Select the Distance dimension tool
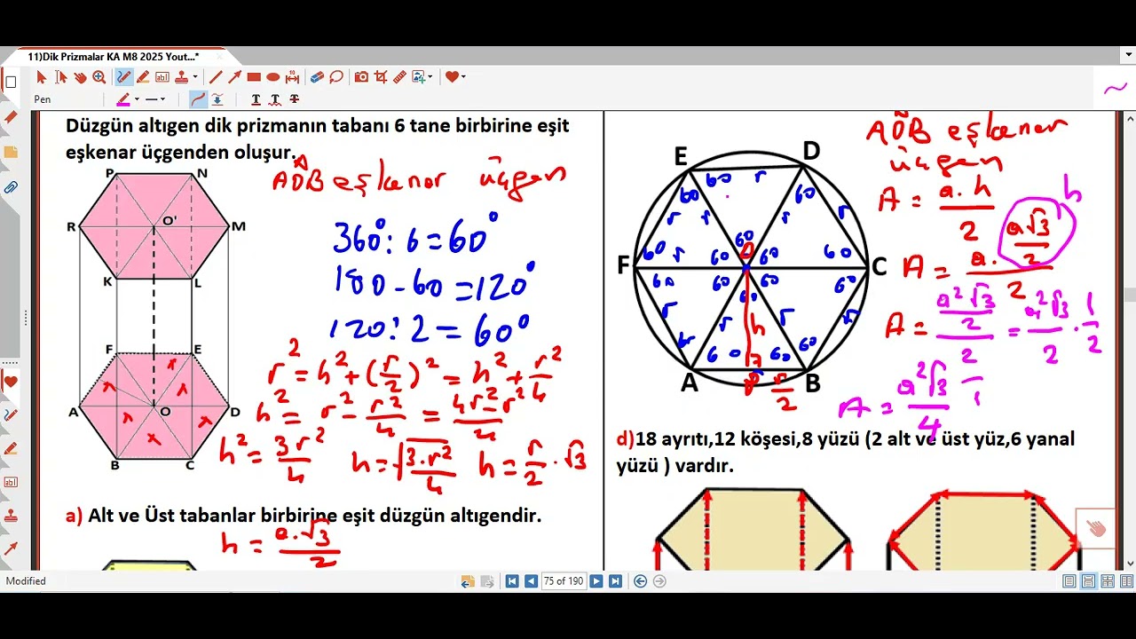This screenshot has width=1136, height=639. click(x=292, y=77)
